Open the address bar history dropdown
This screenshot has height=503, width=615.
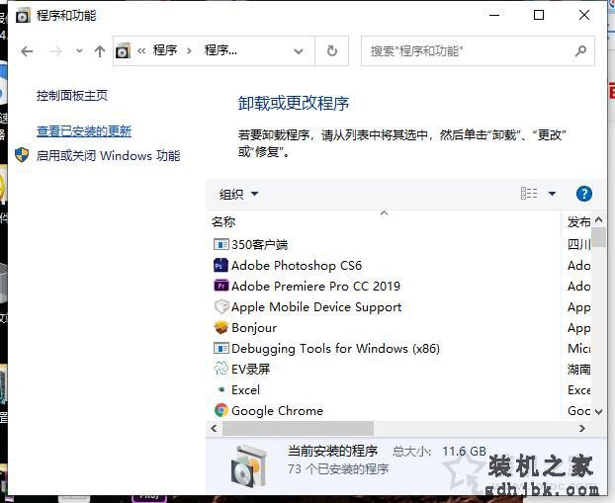[299, 51]
